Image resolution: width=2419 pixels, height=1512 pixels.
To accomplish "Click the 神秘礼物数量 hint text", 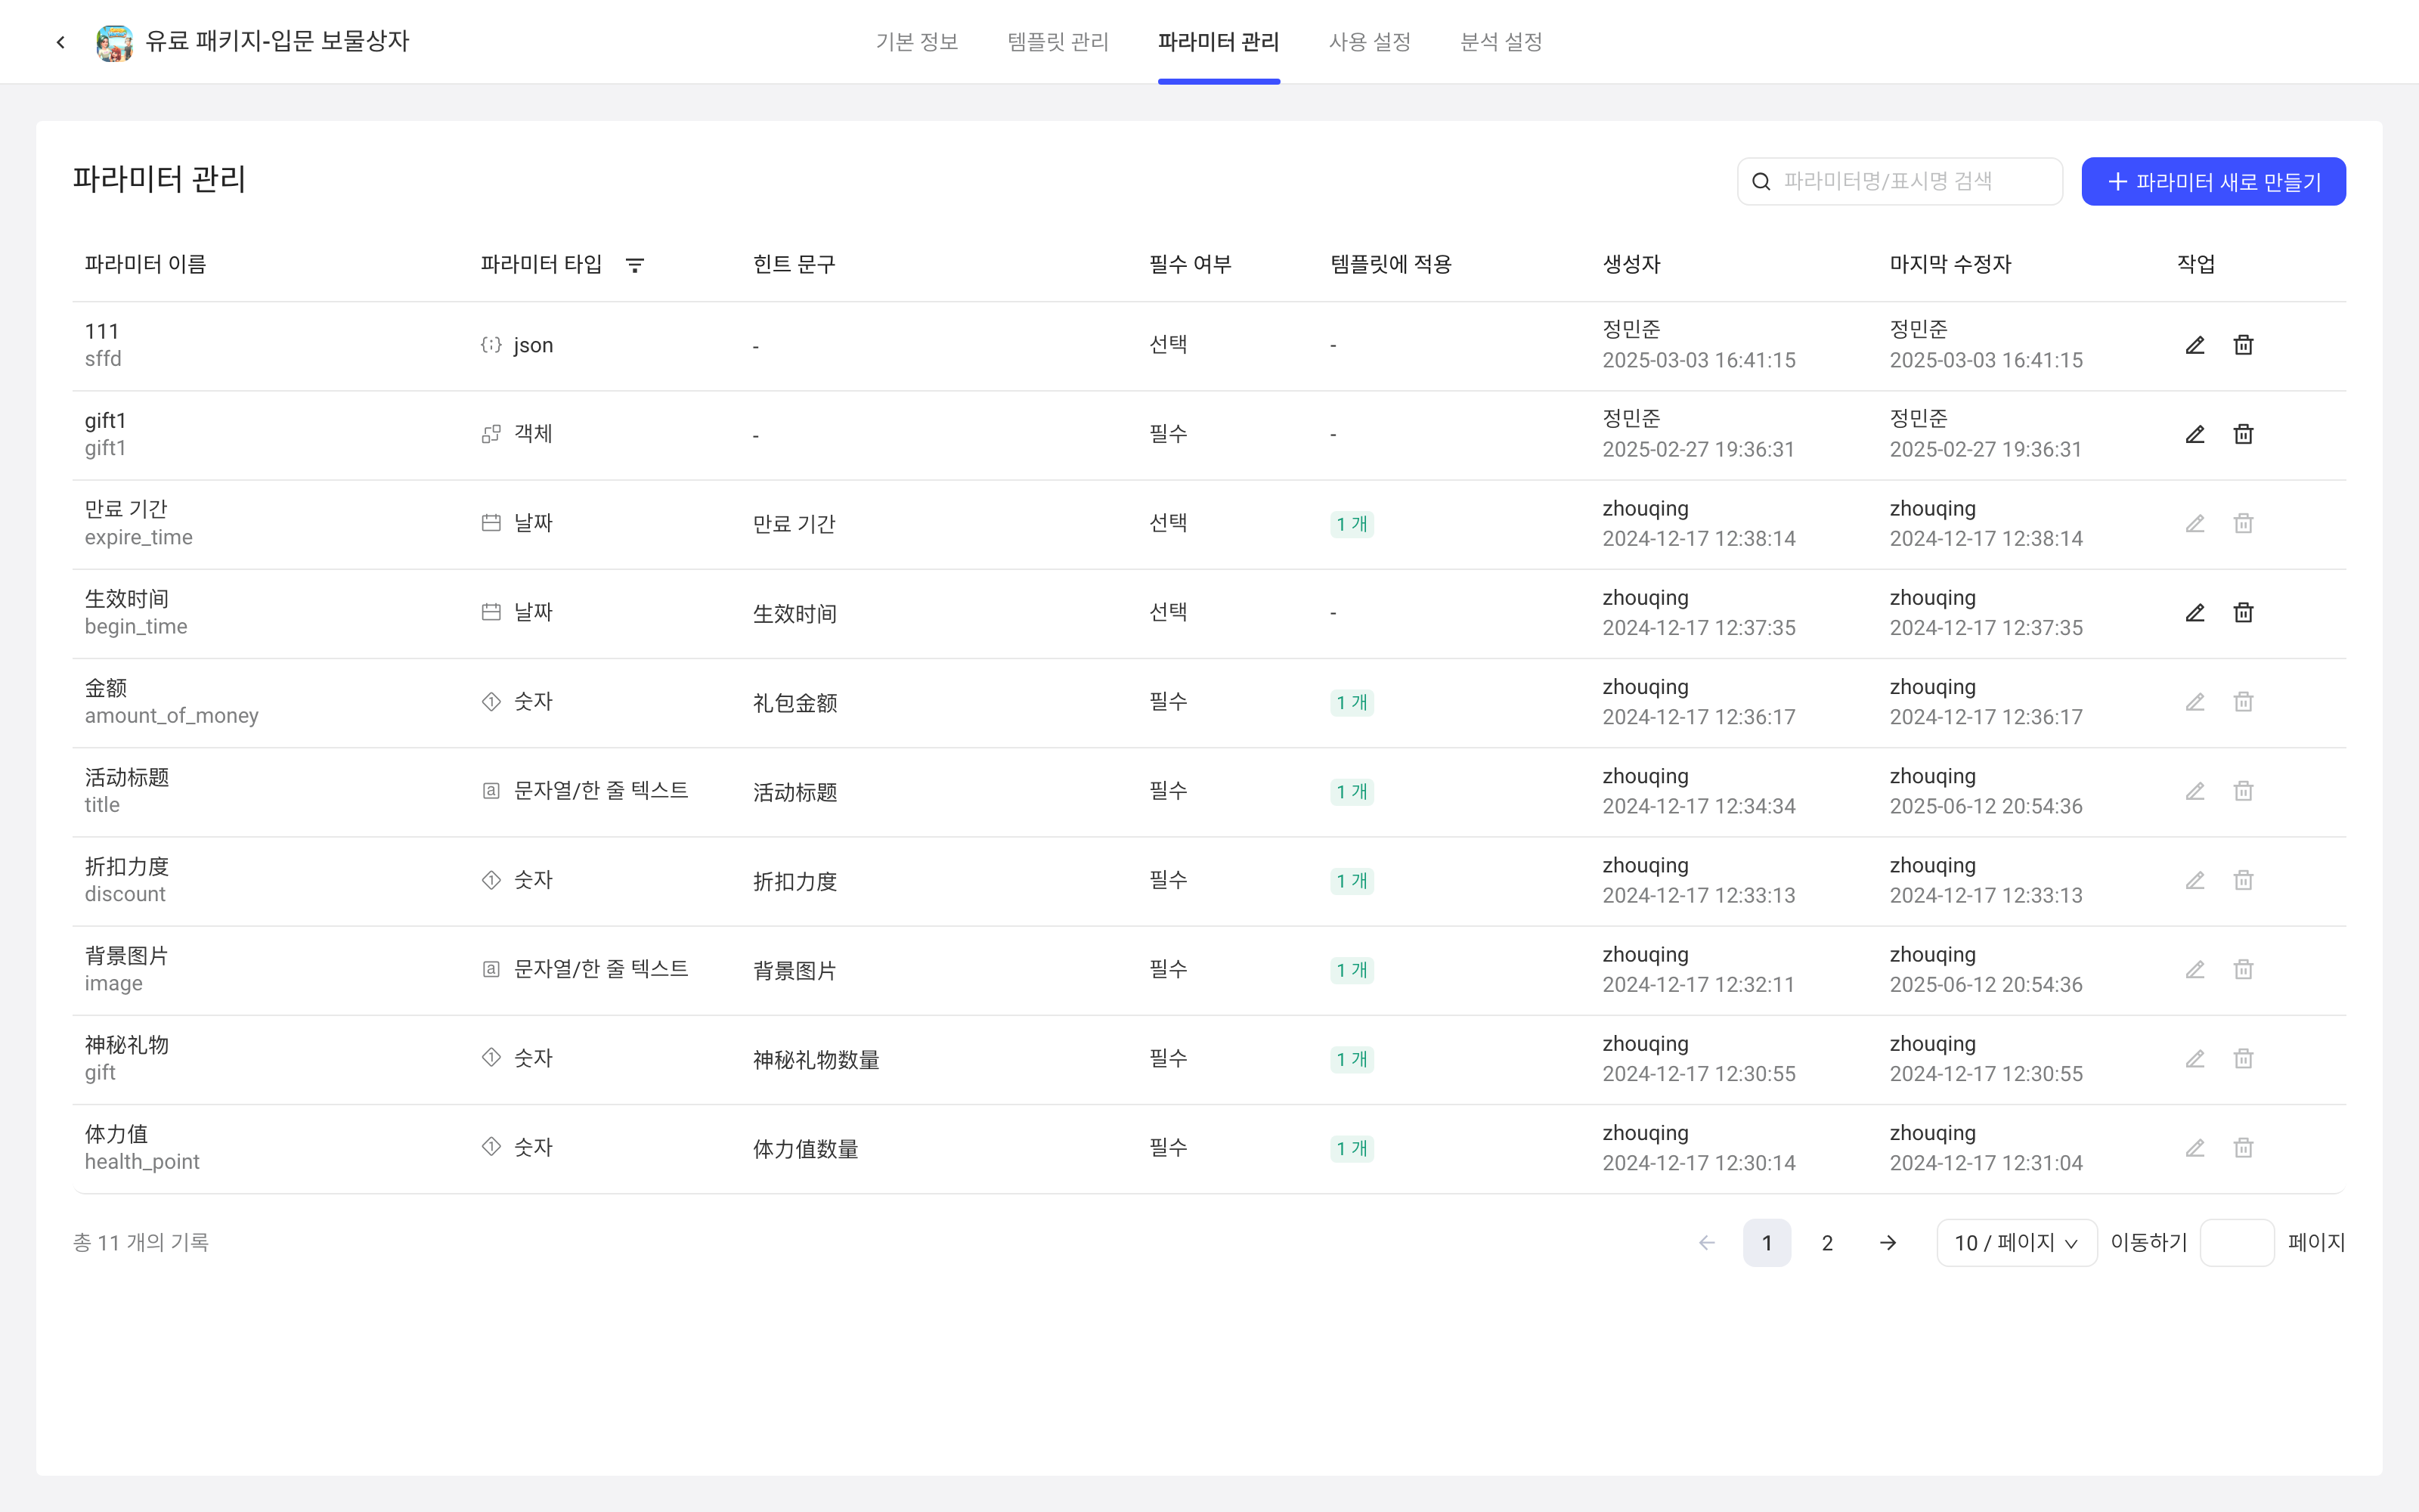I will tap(816, 1060).
